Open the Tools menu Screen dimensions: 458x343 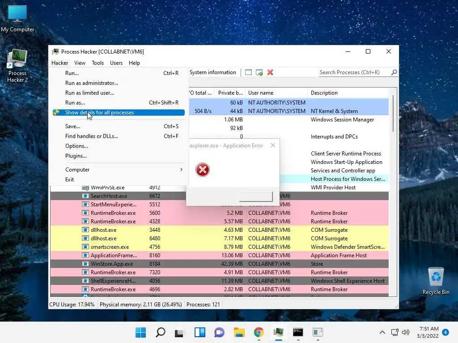(x=98, y=63)
